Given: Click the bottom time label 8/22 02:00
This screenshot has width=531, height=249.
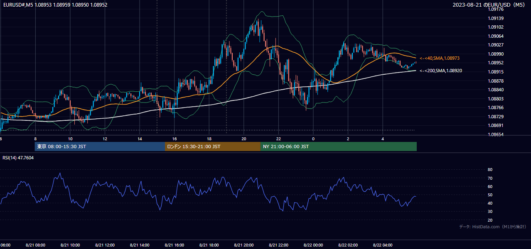Looking at the screenshot, I should [x=348, y=245].
